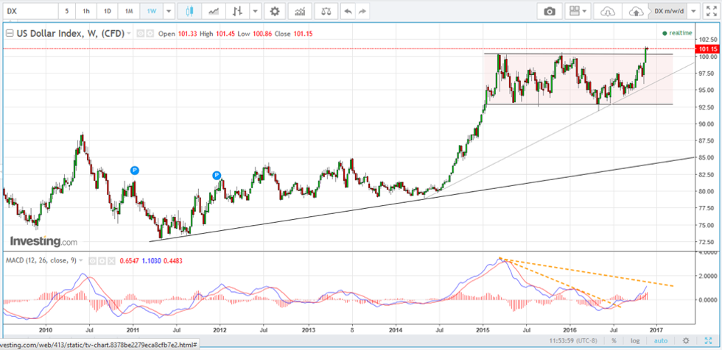Image resolution: width=722 pixels, height=350 pixels.
Task: Open chart properties gear in top toolbar
Action: tap(275, 12)
